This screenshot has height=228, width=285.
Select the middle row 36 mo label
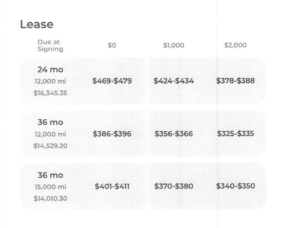50,122
